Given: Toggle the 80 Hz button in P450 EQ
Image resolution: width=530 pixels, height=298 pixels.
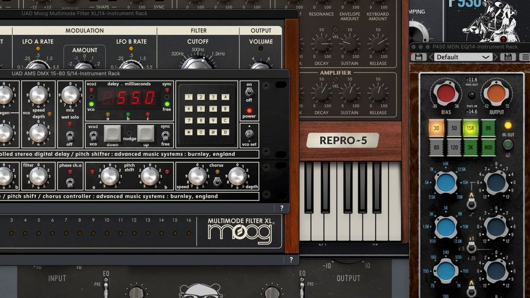Looking at the screenshot, I should pos(436,147).
